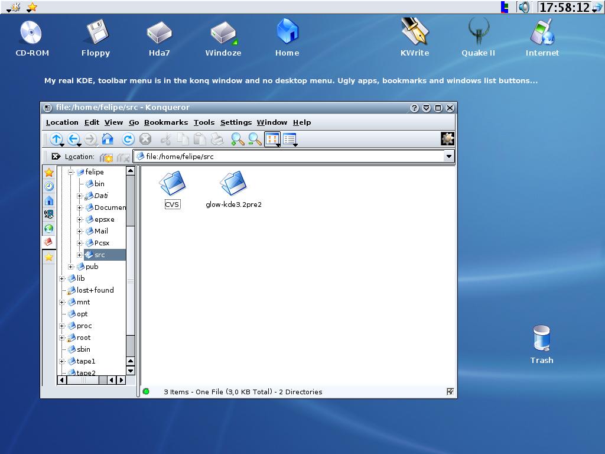Select the glow-kde3.2pre2 folder

pyautogui.click(x=233, y=190)
